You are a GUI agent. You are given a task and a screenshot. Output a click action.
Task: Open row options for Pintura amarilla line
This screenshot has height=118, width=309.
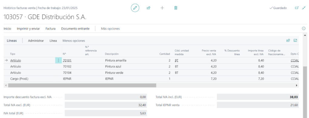(58, 61)
